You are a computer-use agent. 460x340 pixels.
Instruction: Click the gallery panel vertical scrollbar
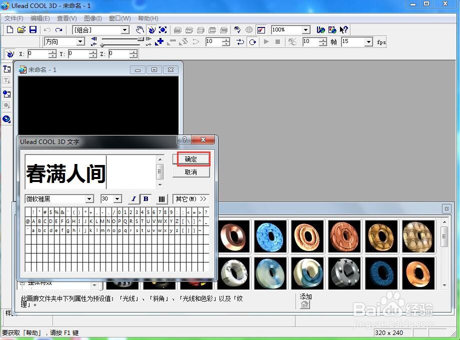click(x=444, y=254)
